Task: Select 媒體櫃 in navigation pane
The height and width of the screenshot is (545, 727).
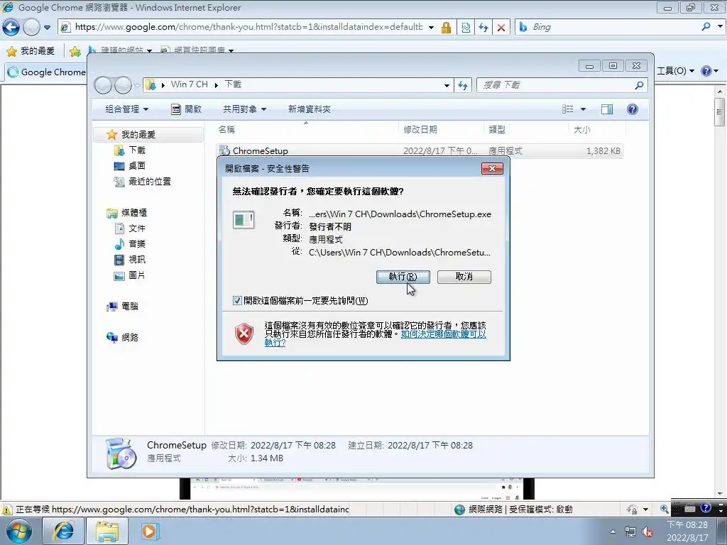Action: coord(134,213)
